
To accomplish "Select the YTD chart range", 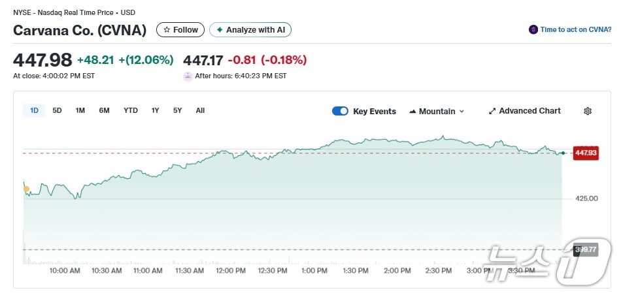I will pos(131,110).
